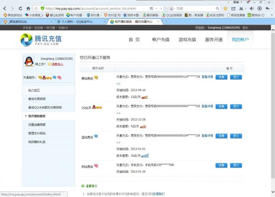Select 我开通的服务 in the sidebar

pyautogui.click(x=37, y=116)
